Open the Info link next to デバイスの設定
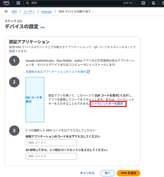This screenshot has height=177, width=164. pos(43,27)
